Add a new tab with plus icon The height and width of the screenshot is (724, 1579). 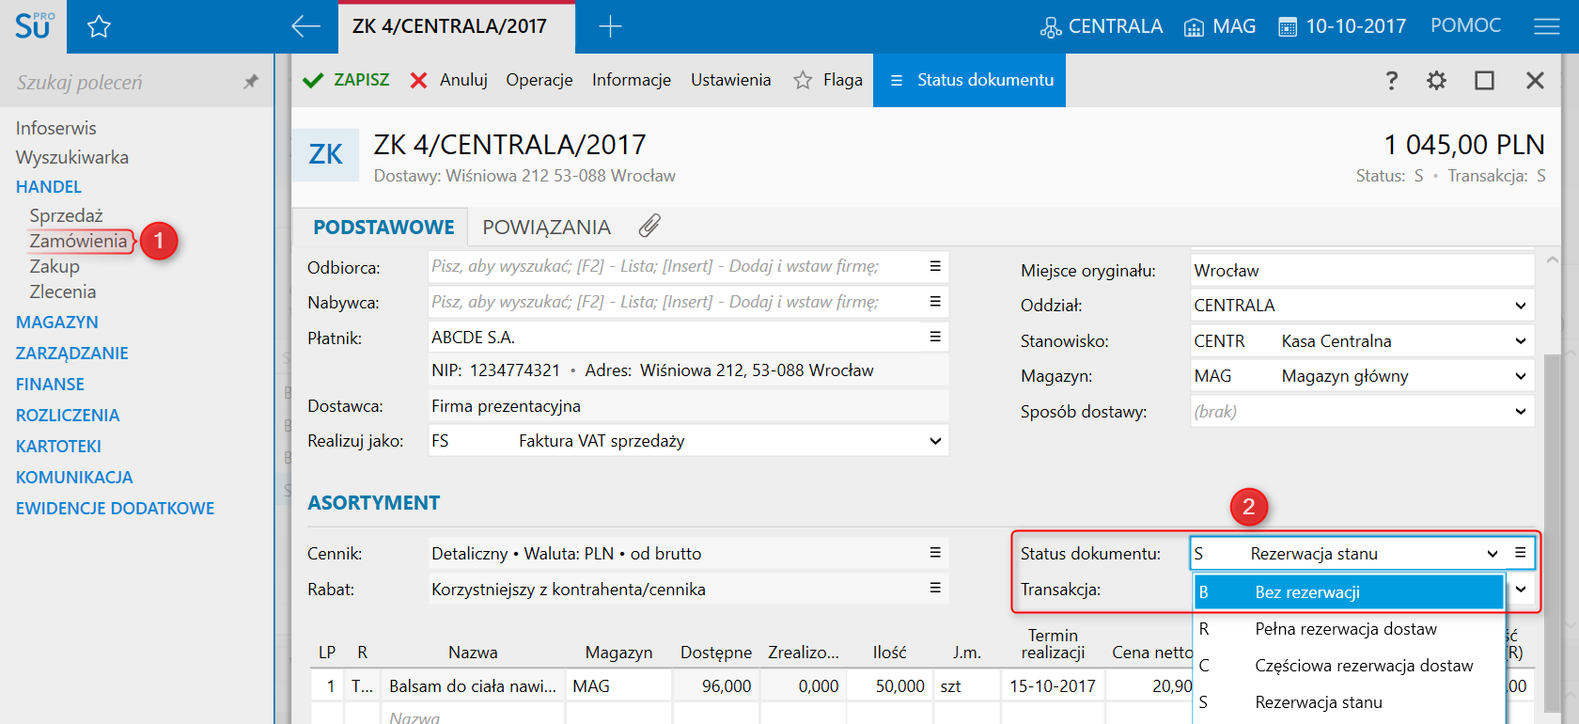coord(610,26)
